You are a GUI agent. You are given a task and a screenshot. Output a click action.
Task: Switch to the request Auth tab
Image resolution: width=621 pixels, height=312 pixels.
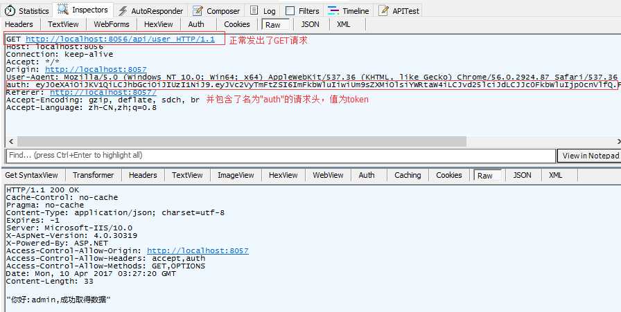196,24
